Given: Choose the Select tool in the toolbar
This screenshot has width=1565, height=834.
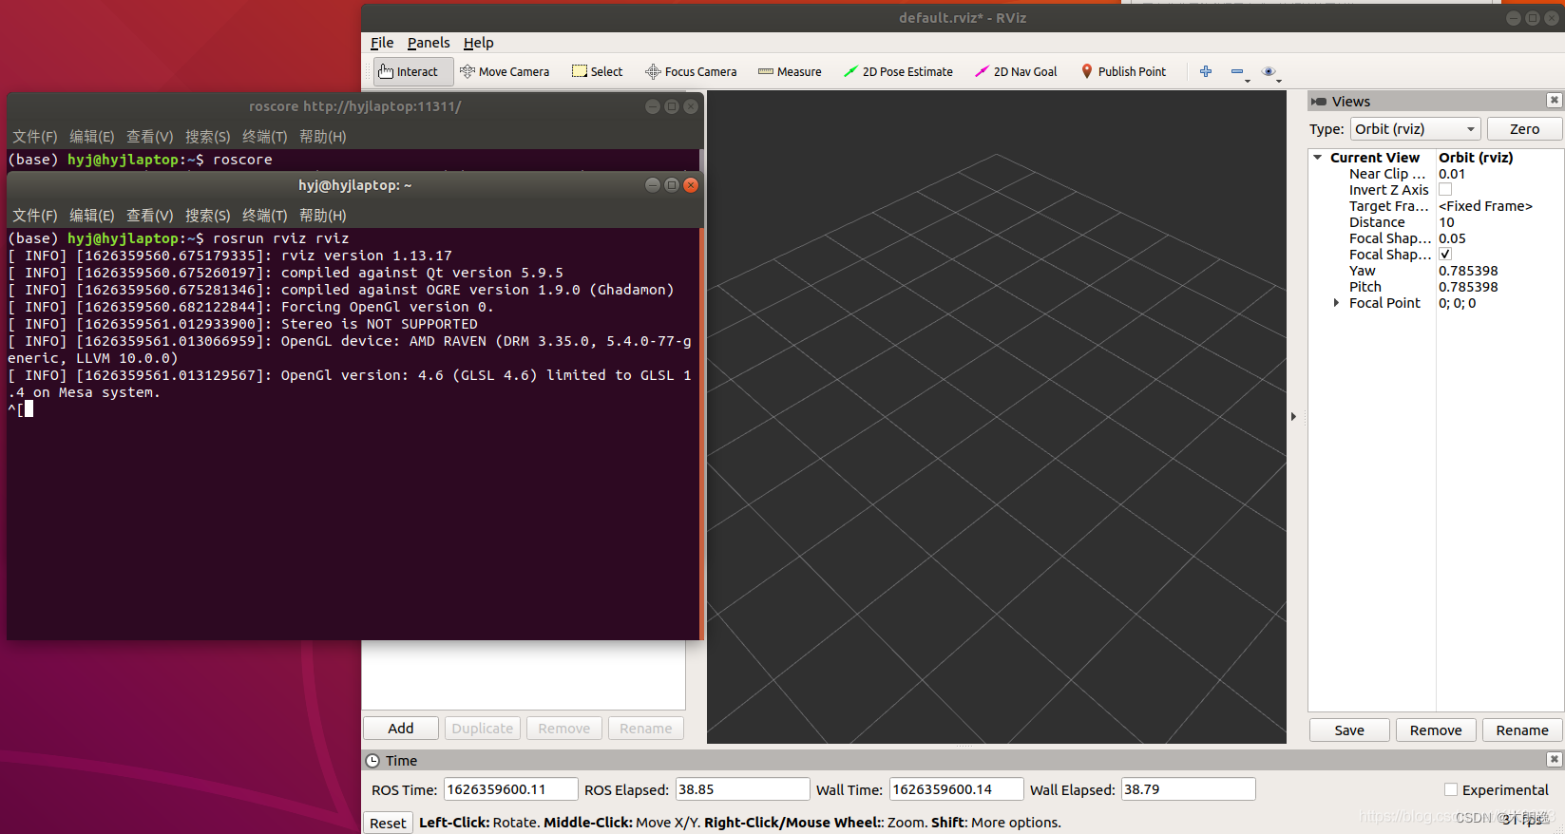Looking at the screenshot, I should 597,72.
